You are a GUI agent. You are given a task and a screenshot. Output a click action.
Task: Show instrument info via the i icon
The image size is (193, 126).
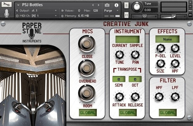coord(116,5)
